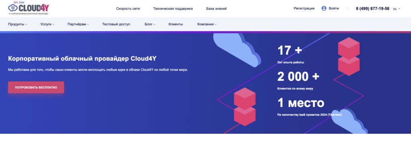Image resolution: width=411 pixels, height=145 pixels.
Task: Expand the Продукты menu
Action: pyautogui.click(x=18, y=24)
